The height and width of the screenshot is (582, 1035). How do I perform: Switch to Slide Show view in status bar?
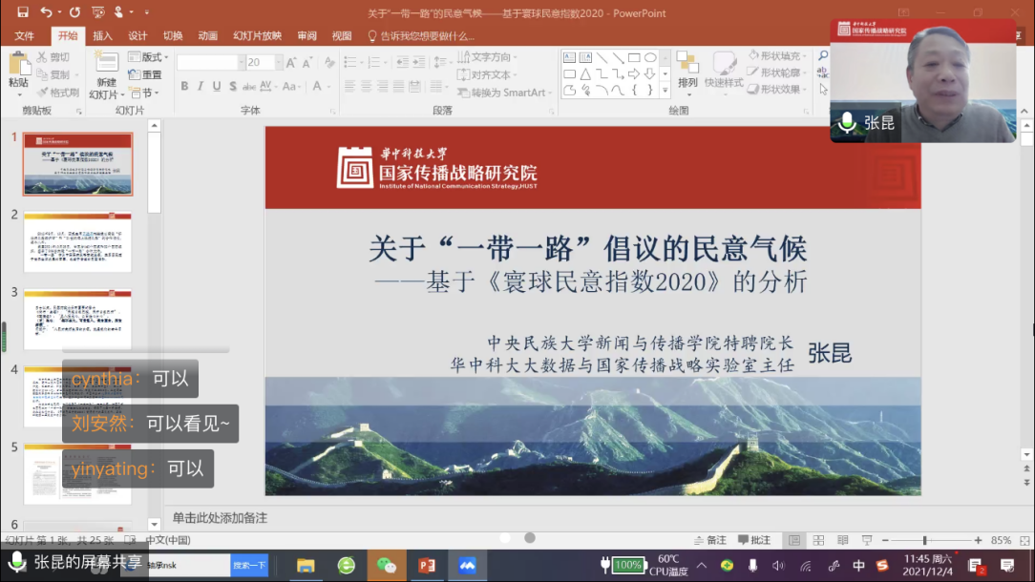click(x=868, y=540)
